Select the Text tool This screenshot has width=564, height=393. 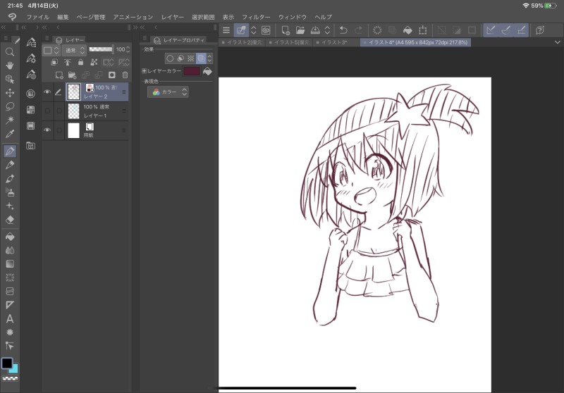pos(10,318)
